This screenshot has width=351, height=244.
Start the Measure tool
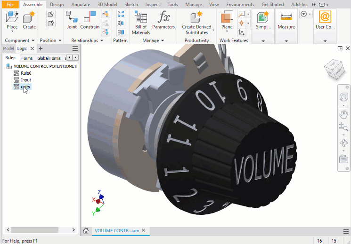286,18
